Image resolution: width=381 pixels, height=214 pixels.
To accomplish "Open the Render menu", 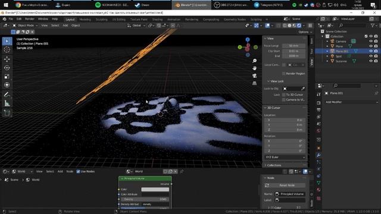I will pos(30,19).
